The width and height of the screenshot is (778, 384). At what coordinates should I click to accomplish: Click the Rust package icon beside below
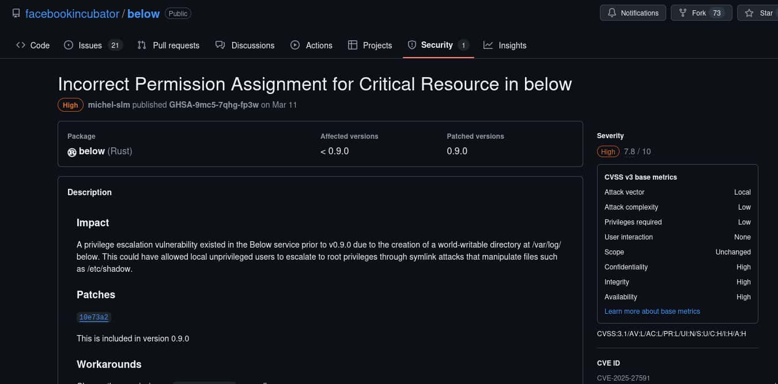(72, 152)
